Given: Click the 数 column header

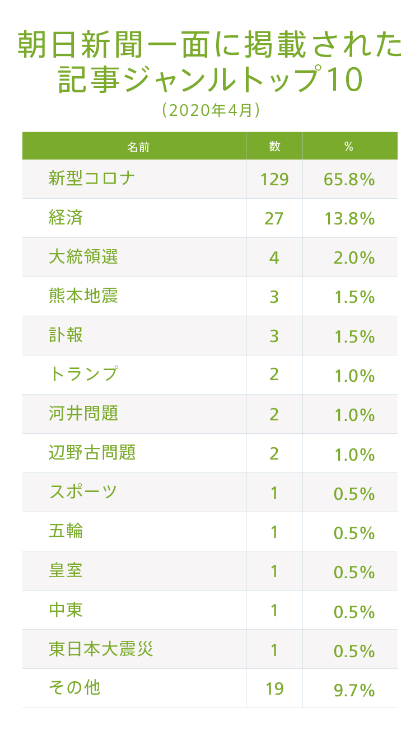Looking at the screenshot, I should tap(274, 147).
